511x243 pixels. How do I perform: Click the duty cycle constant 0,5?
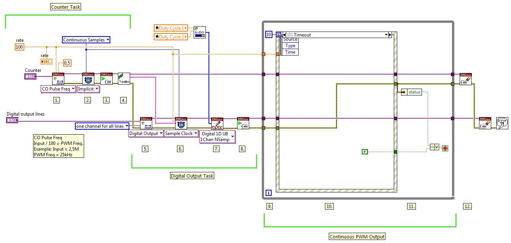(67, 63)
